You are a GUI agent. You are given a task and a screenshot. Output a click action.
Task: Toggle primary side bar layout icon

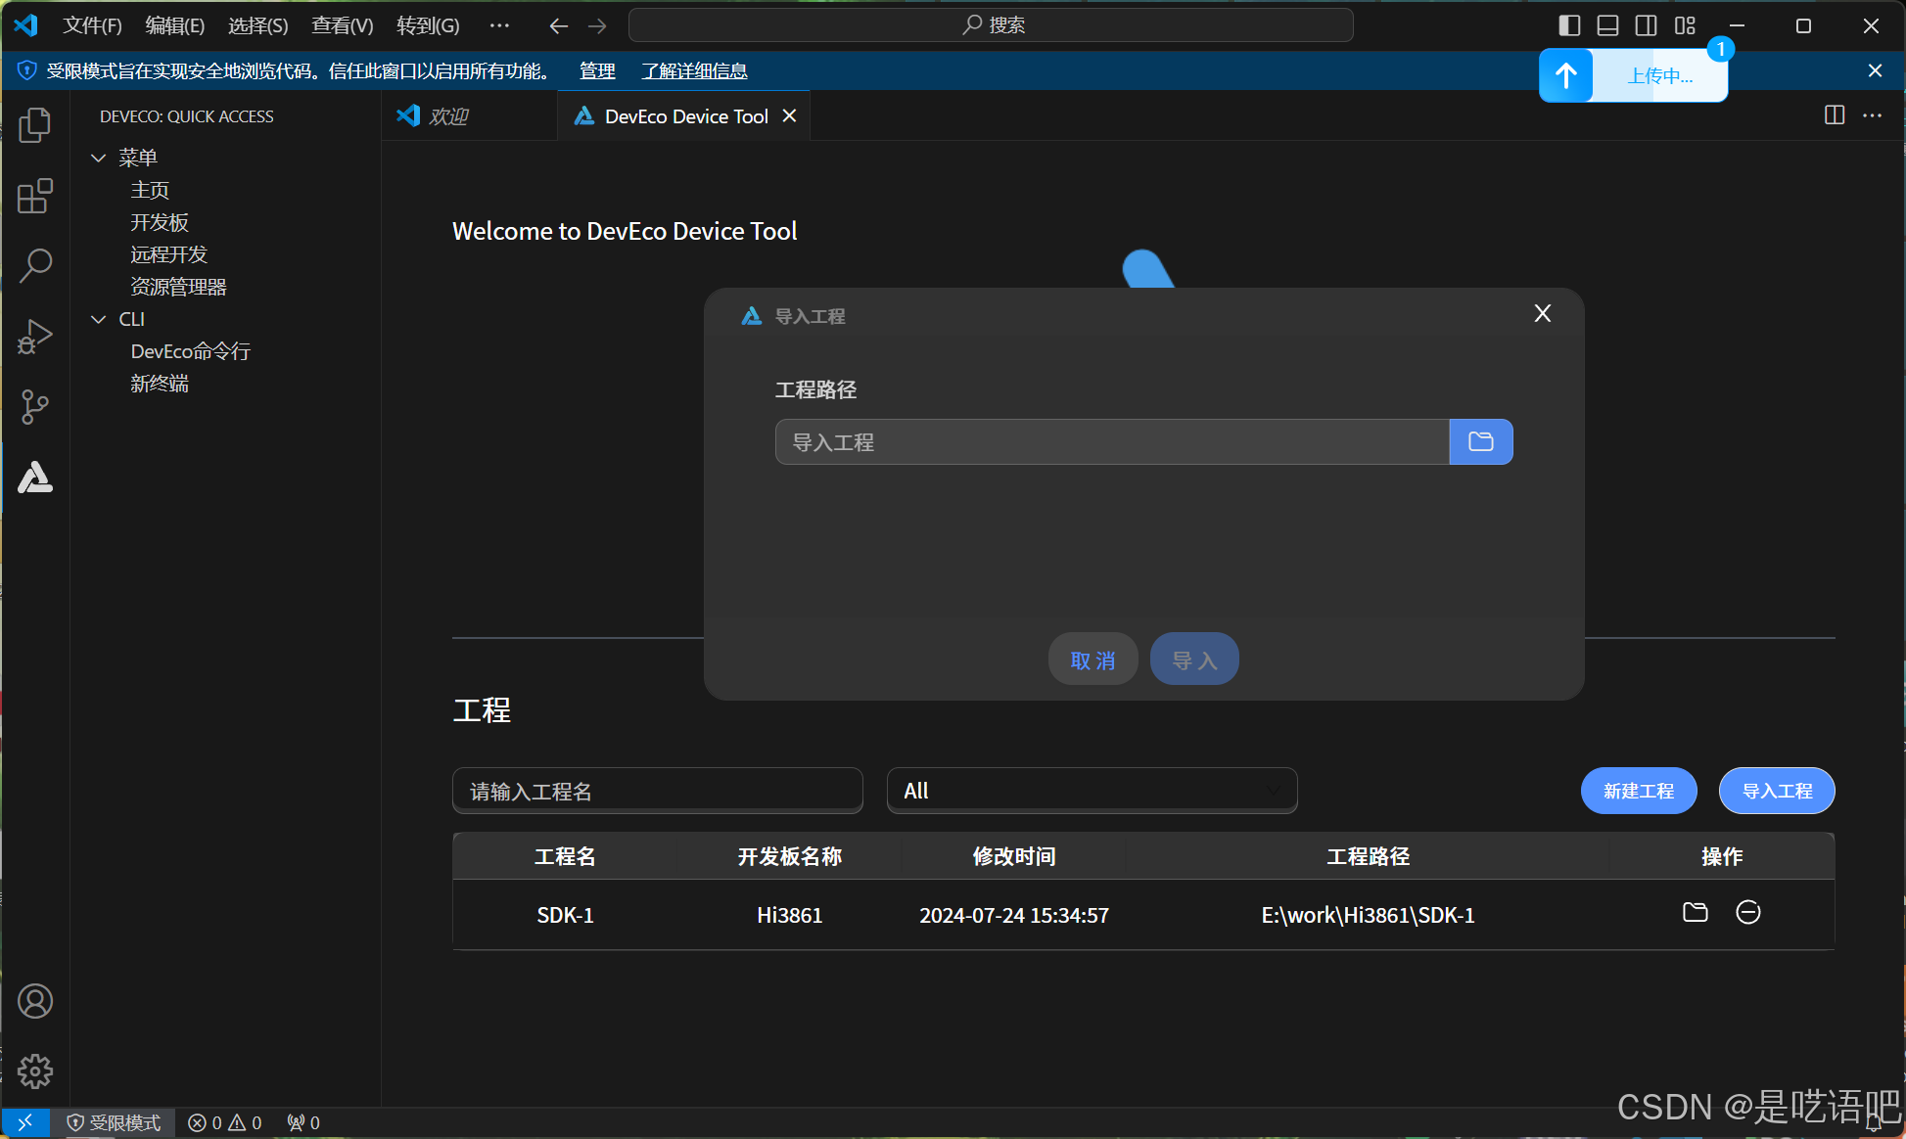tap(1569, 25)
